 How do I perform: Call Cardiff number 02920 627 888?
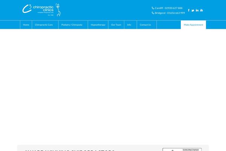coord(169,8)
